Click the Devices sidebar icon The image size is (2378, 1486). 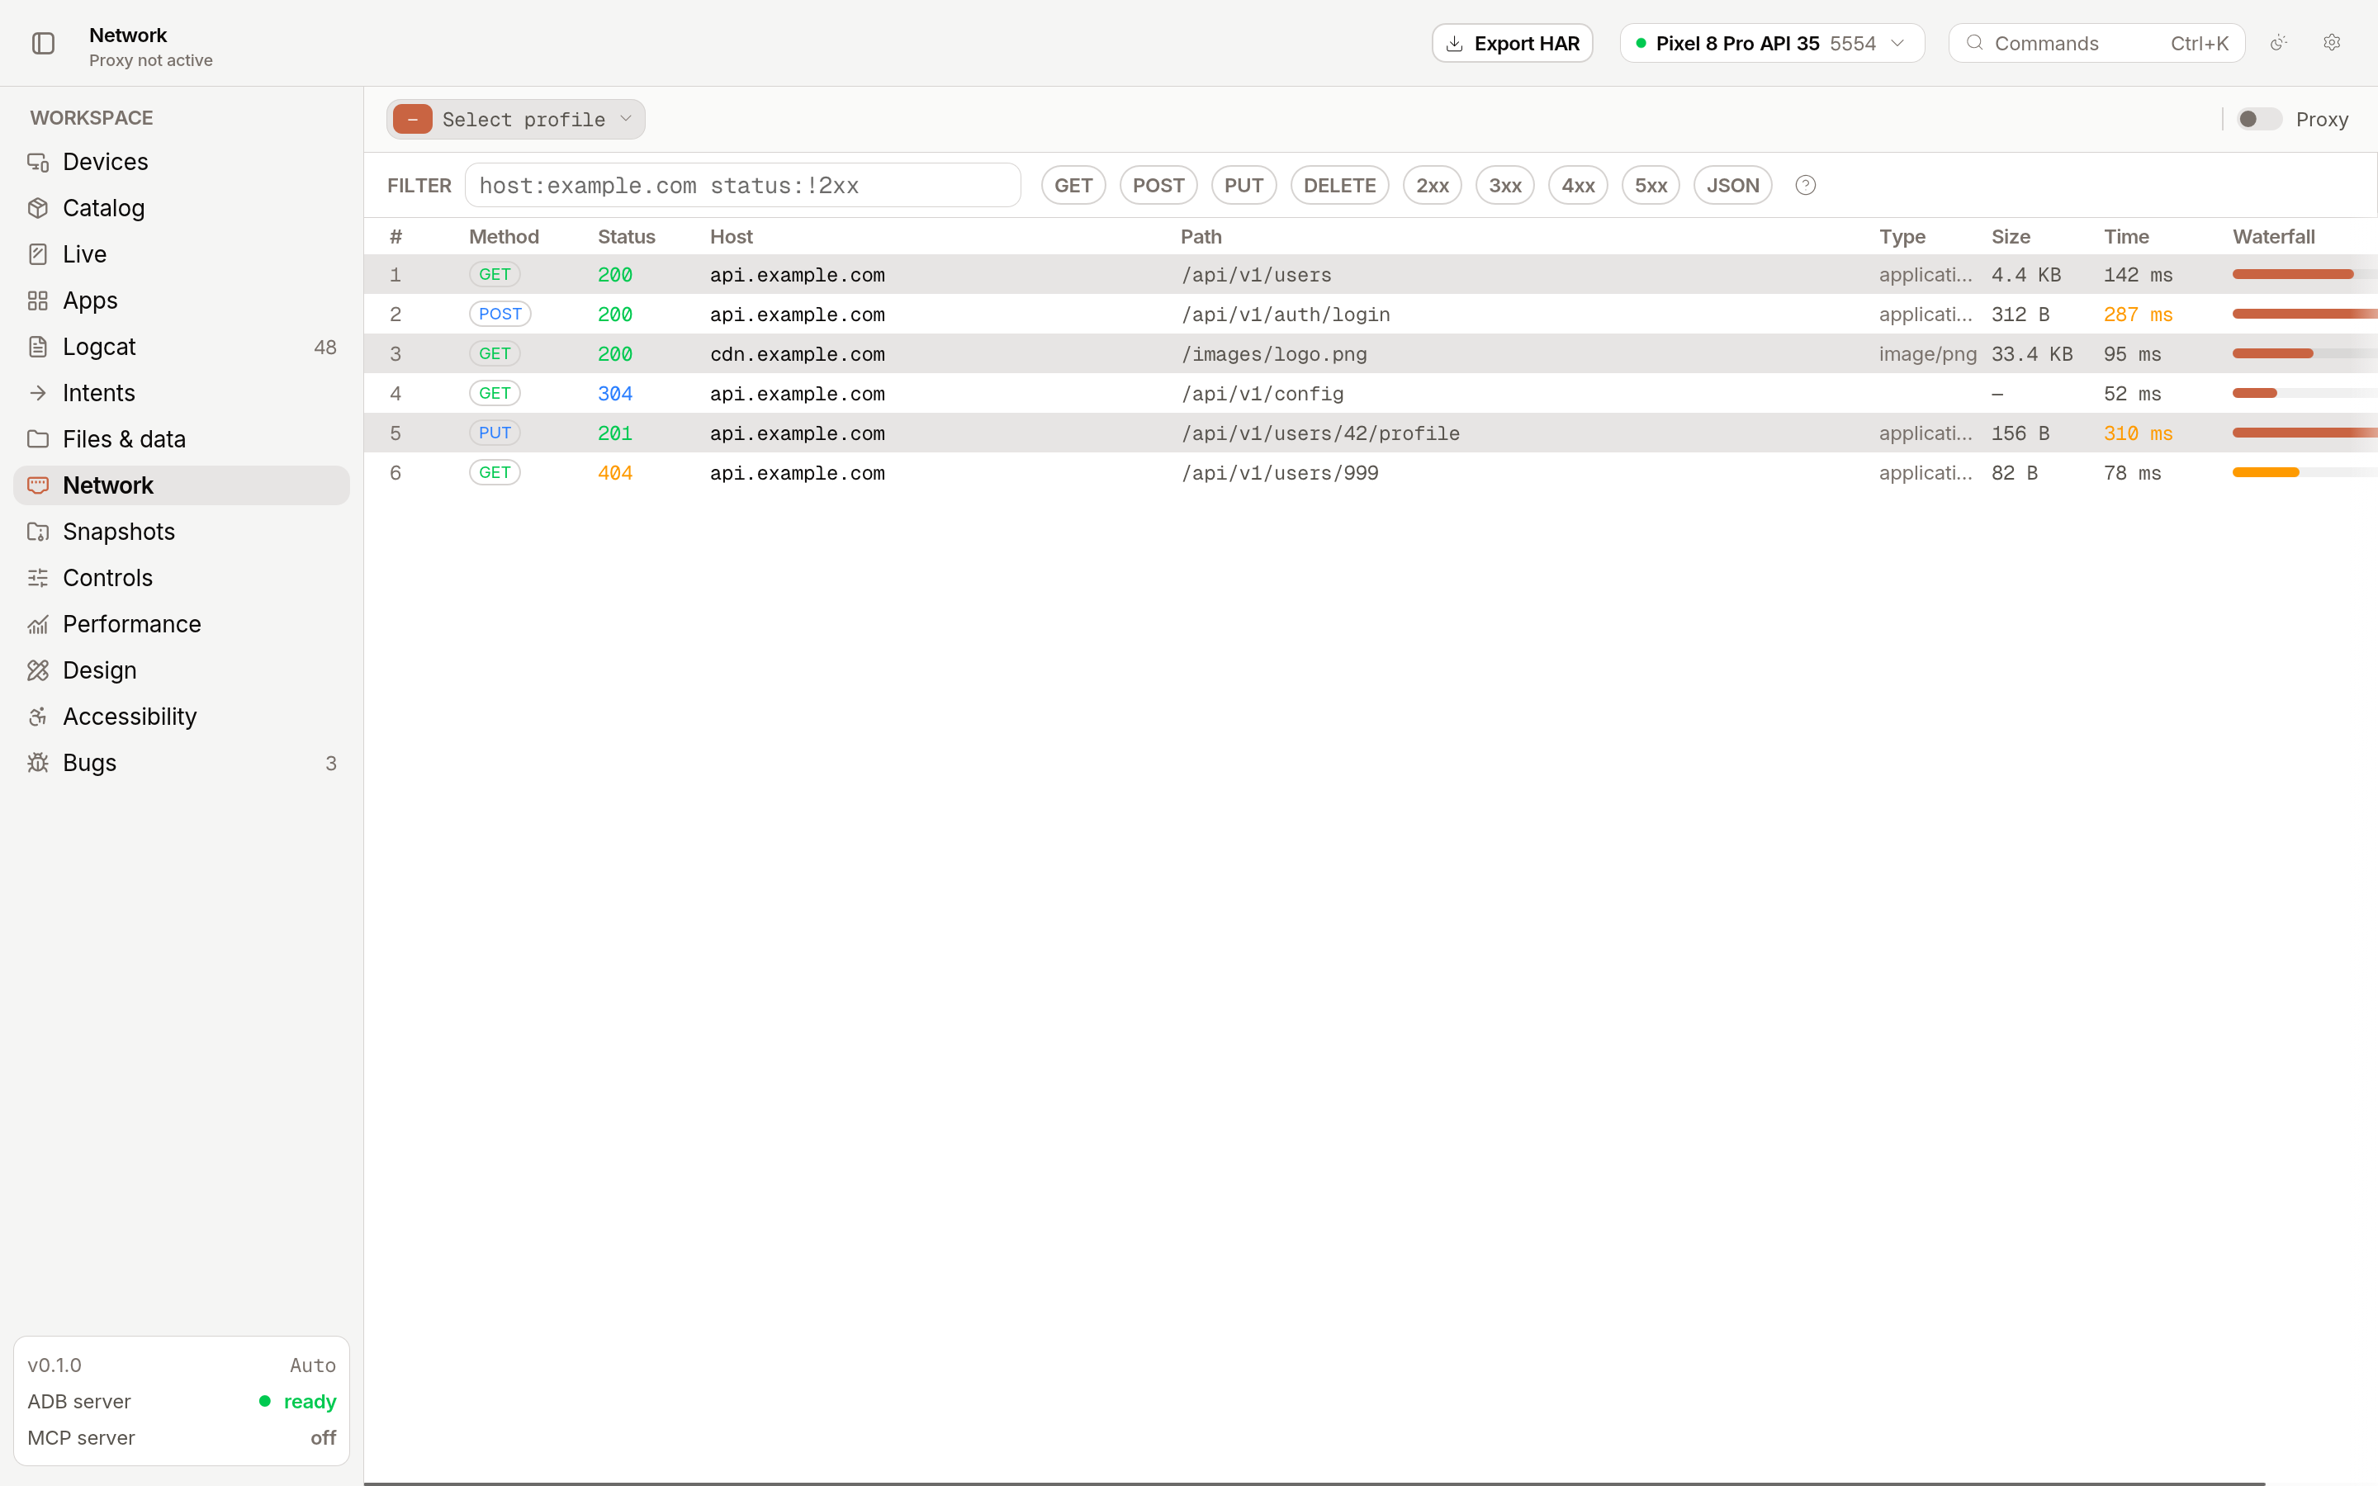[38, 162]
